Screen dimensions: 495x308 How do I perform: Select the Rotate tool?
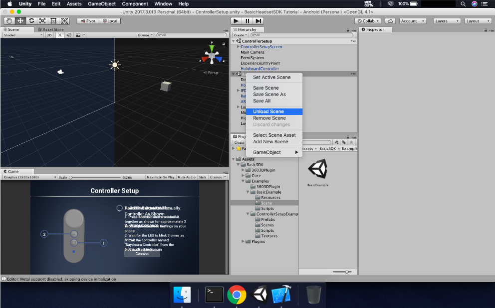31,21
